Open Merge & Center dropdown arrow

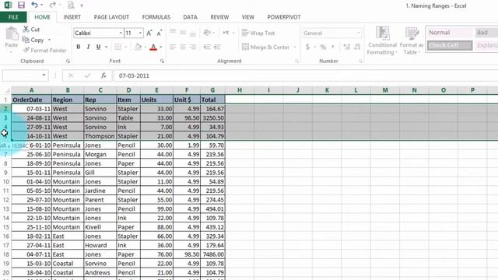tap(295, 47)
